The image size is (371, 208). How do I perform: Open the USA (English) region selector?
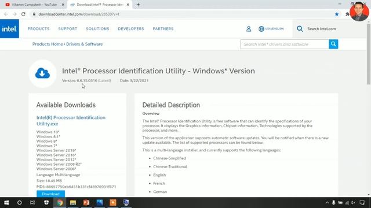coord(271,29)
